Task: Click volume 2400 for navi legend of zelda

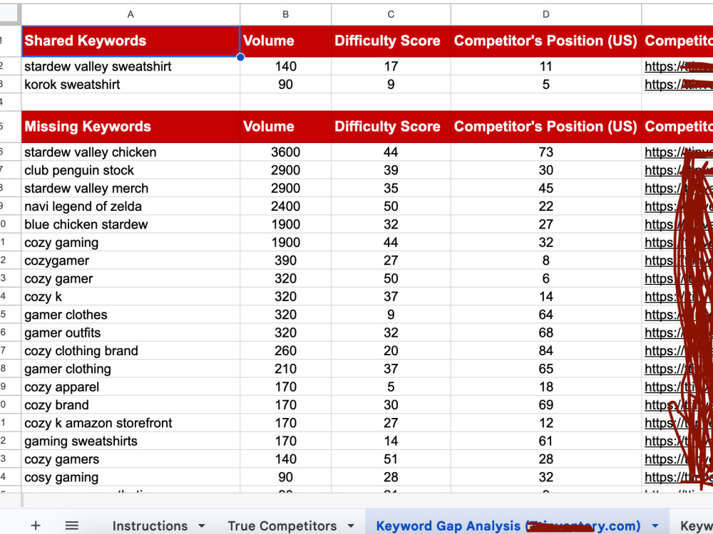Action: pos(286,206)
